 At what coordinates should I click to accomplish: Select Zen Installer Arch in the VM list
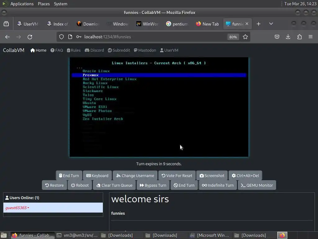tap(103, 119)
